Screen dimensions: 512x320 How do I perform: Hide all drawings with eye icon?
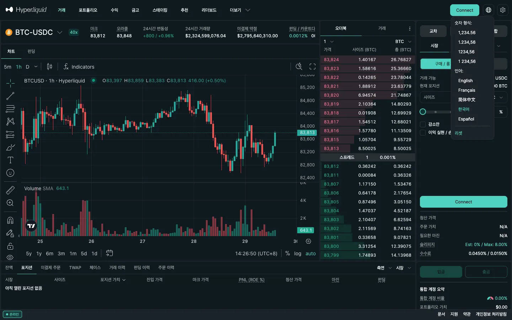[x=10, y=257]
